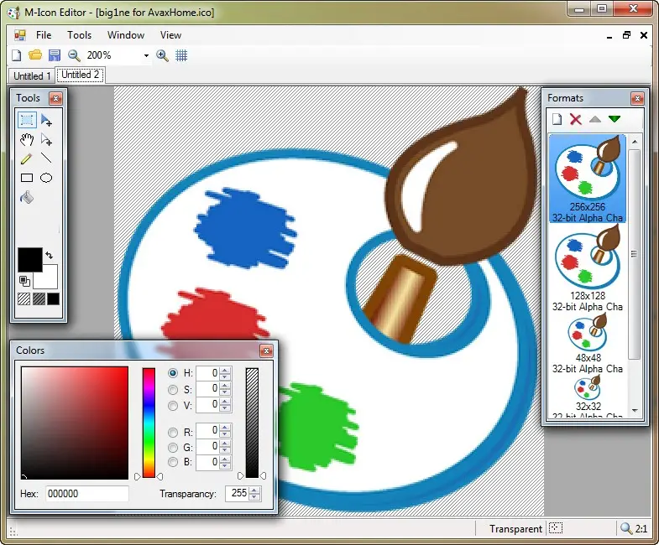Open the 200% zoom level dropdown

coord(146,55)
